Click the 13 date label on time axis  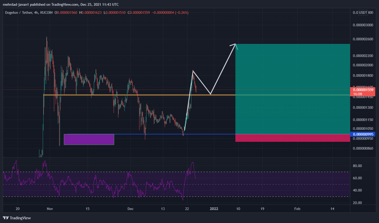[x=163, y=209]
